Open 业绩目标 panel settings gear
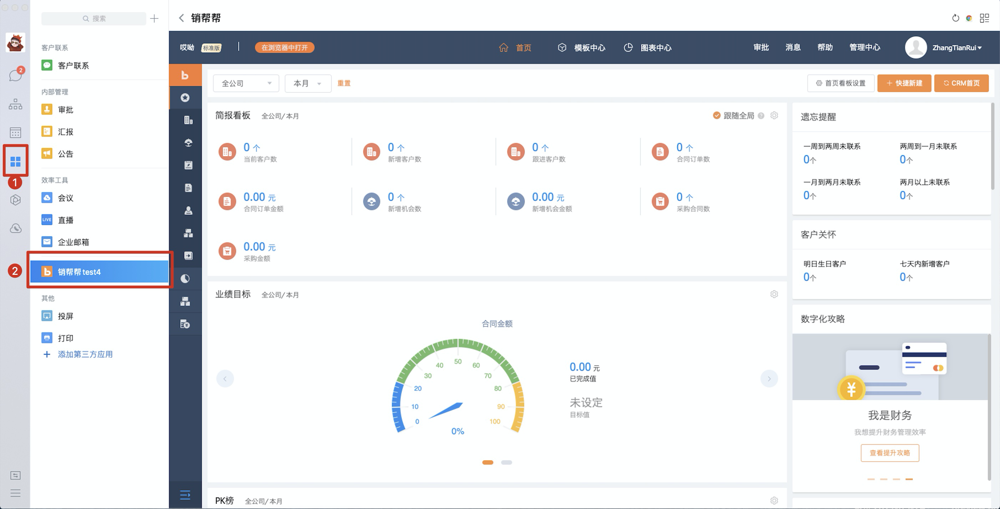 pos(774,294)
